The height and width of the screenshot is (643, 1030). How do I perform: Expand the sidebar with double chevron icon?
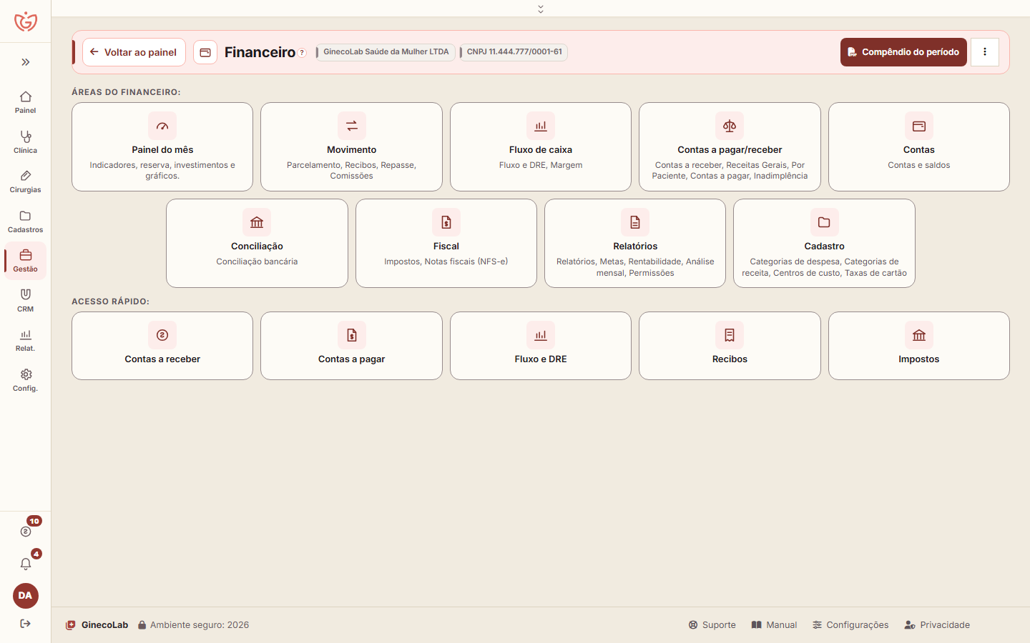click(x=26, y=62)
